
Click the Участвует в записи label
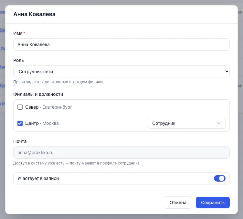coord(38,178)
